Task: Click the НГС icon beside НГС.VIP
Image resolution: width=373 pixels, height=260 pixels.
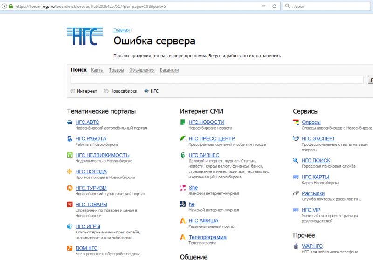Action: [x=296, y=210]
